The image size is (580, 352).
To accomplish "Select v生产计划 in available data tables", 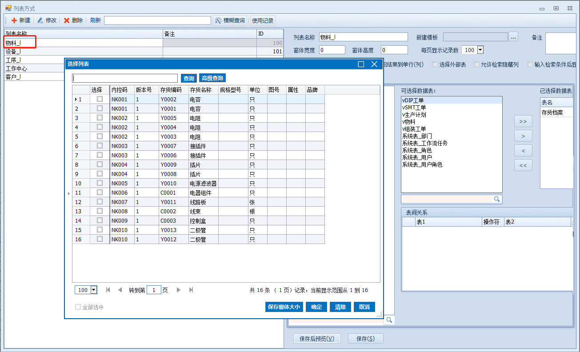I will (x=414, y=115).
